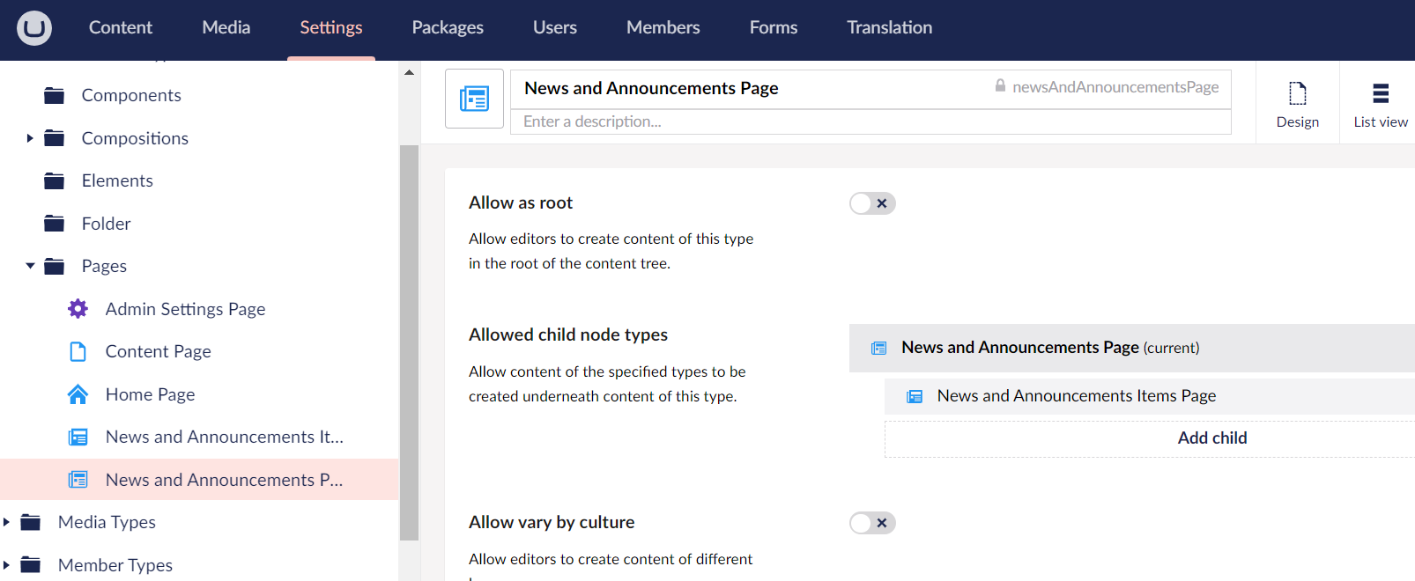The image size is (1415, 581).
Task: Toggle the Allow vary by culture switch
Action: click(x=872, y=523)
